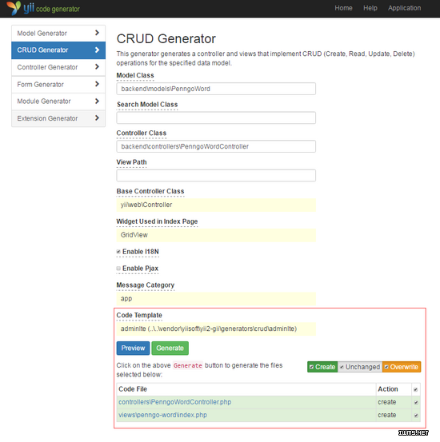Image resolution: width=440 pixels, height=442 pixels.
Task: Click the Search Model Class input field
Action: point(216,117)
